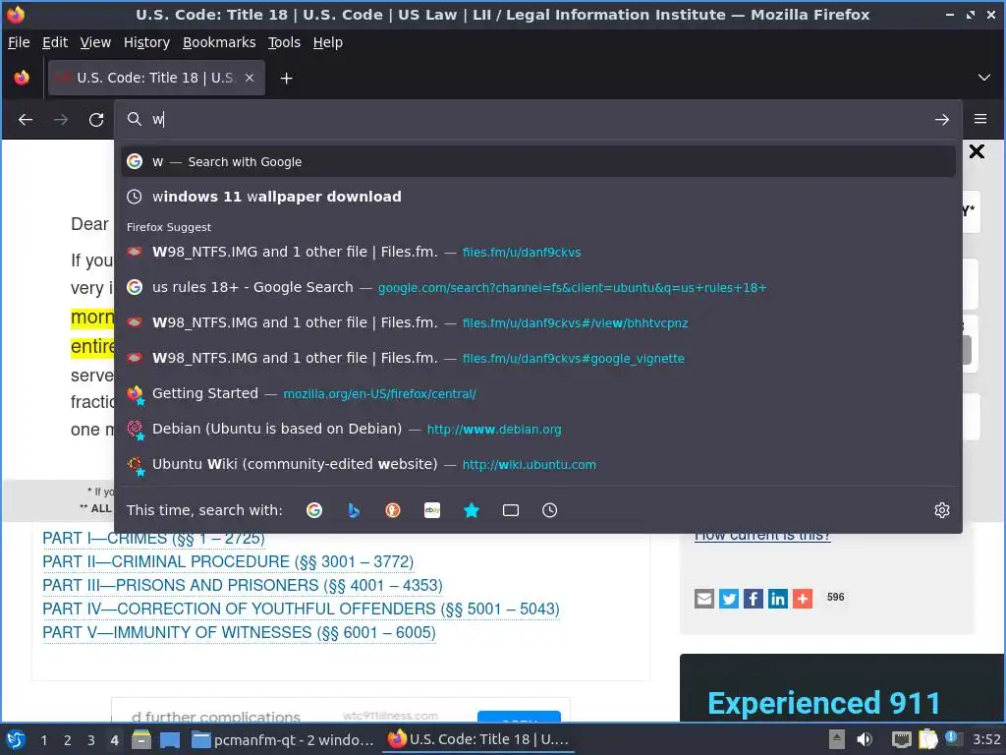Search this time with eBay icon
Image resolution: width=1006 pixels, height=755 pixels.
pos(432,510)
